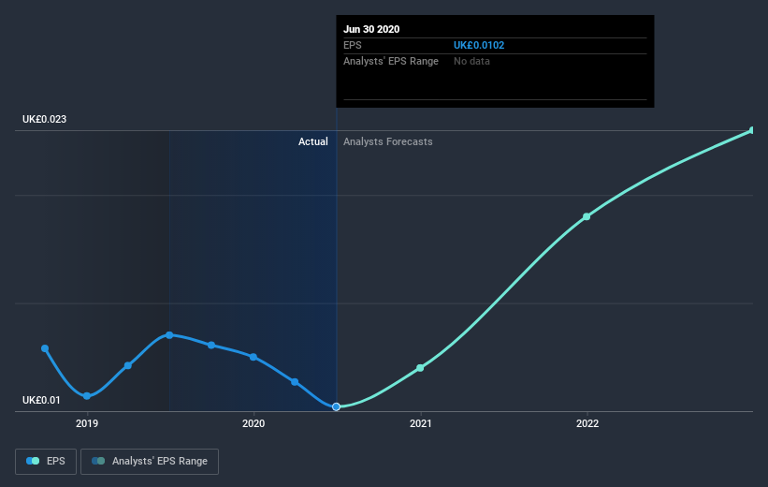Click the No data text in tooltip
Image resolution: width=768 pixels, height=487 pixels.
click(471, 61)
